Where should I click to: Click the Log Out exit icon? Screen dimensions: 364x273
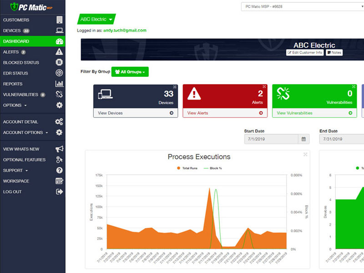[59, 192]
